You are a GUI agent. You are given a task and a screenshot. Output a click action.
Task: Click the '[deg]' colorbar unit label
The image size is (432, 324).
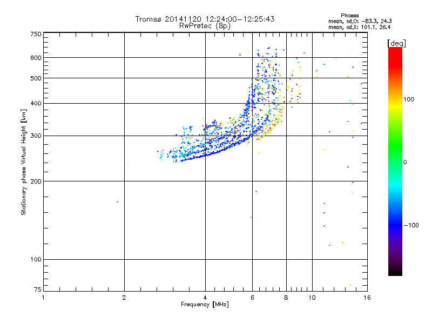pos(396,43)
